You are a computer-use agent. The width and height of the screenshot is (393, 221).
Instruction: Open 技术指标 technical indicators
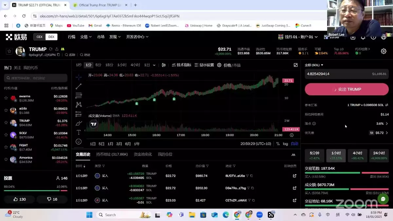coord(181,65)
